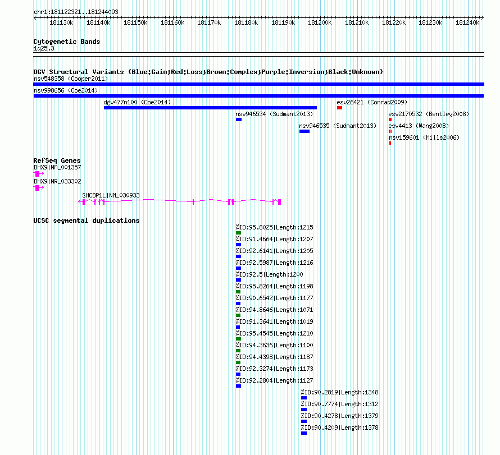500x455 pixels.
Task: Click the 181160k ruler tick label
Action: pos(172,22)
